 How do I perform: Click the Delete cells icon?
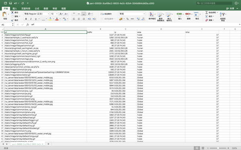188,14
